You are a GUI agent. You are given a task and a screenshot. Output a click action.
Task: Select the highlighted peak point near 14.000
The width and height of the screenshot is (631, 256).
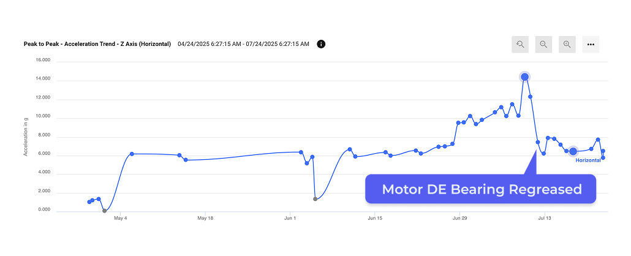point(525,77)
